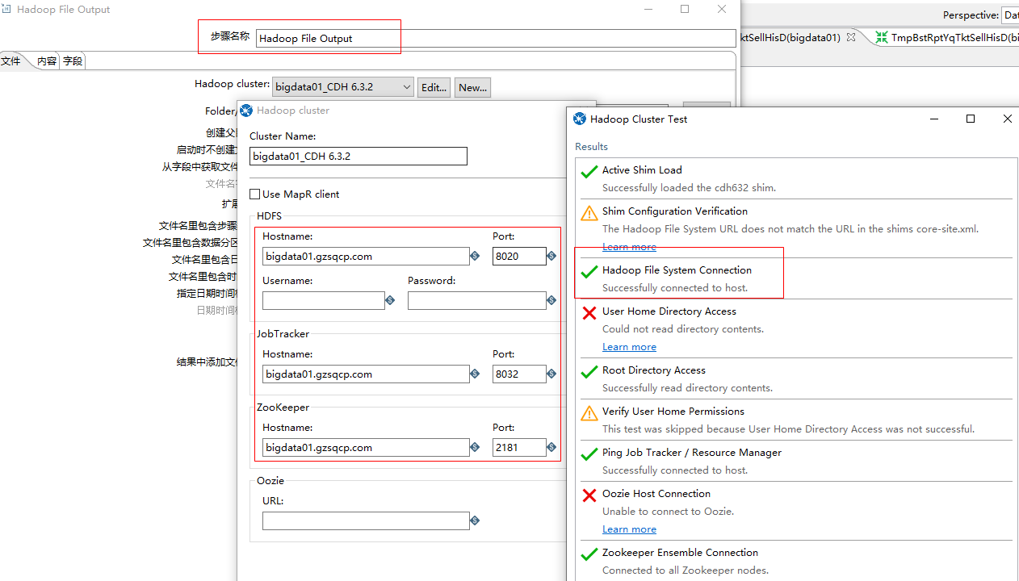The image size is (1019, 581).
Task: Click variable icon beside HDFS password field
Action: (x=551, y=300)
